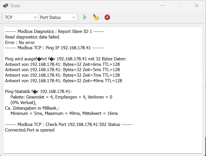Clear output using the broom icon
Viewport: 206px width, 156px height.
click(96, 17)
